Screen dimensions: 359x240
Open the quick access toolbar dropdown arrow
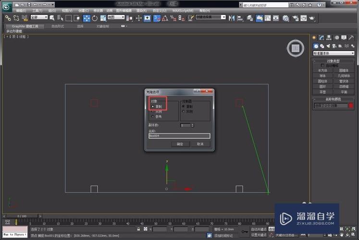click(x=53, y=5)
